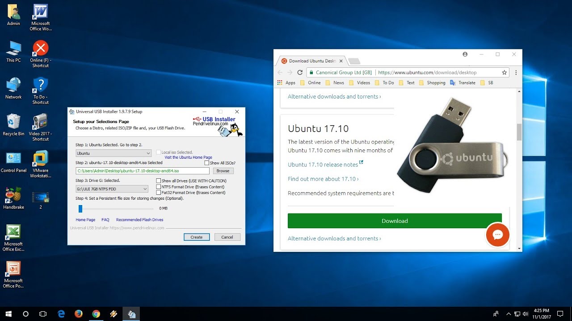Open the Action Center notification icon
Viewport: 572px width, 321px height.
[x=560, y=314]
